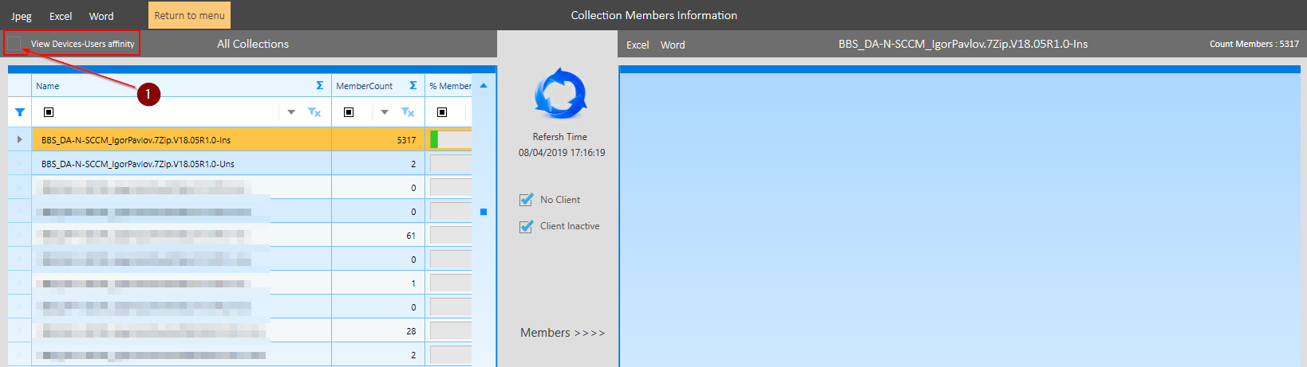The height and width of the screenshot is (367, 1307).
Task: Click the progress bar in the 5317 row
Action: click(x=451, y=139)
